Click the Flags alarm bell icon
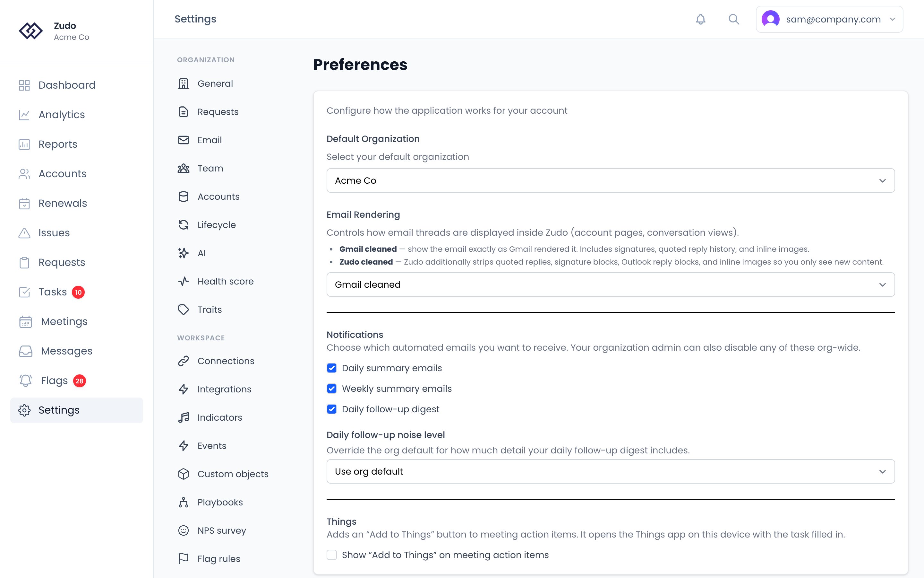924x578 pixels. 26,381
